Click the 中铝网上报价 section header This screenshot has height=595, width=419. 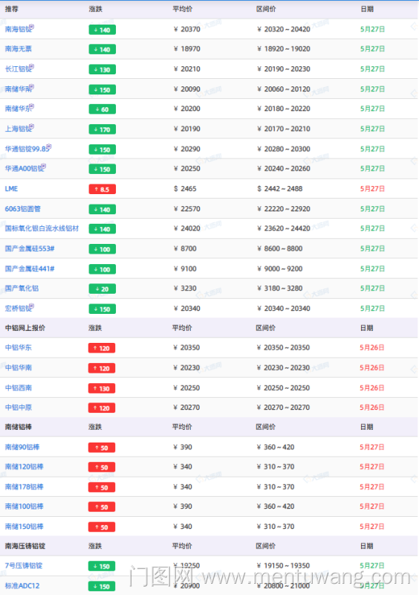pos(25,328)
